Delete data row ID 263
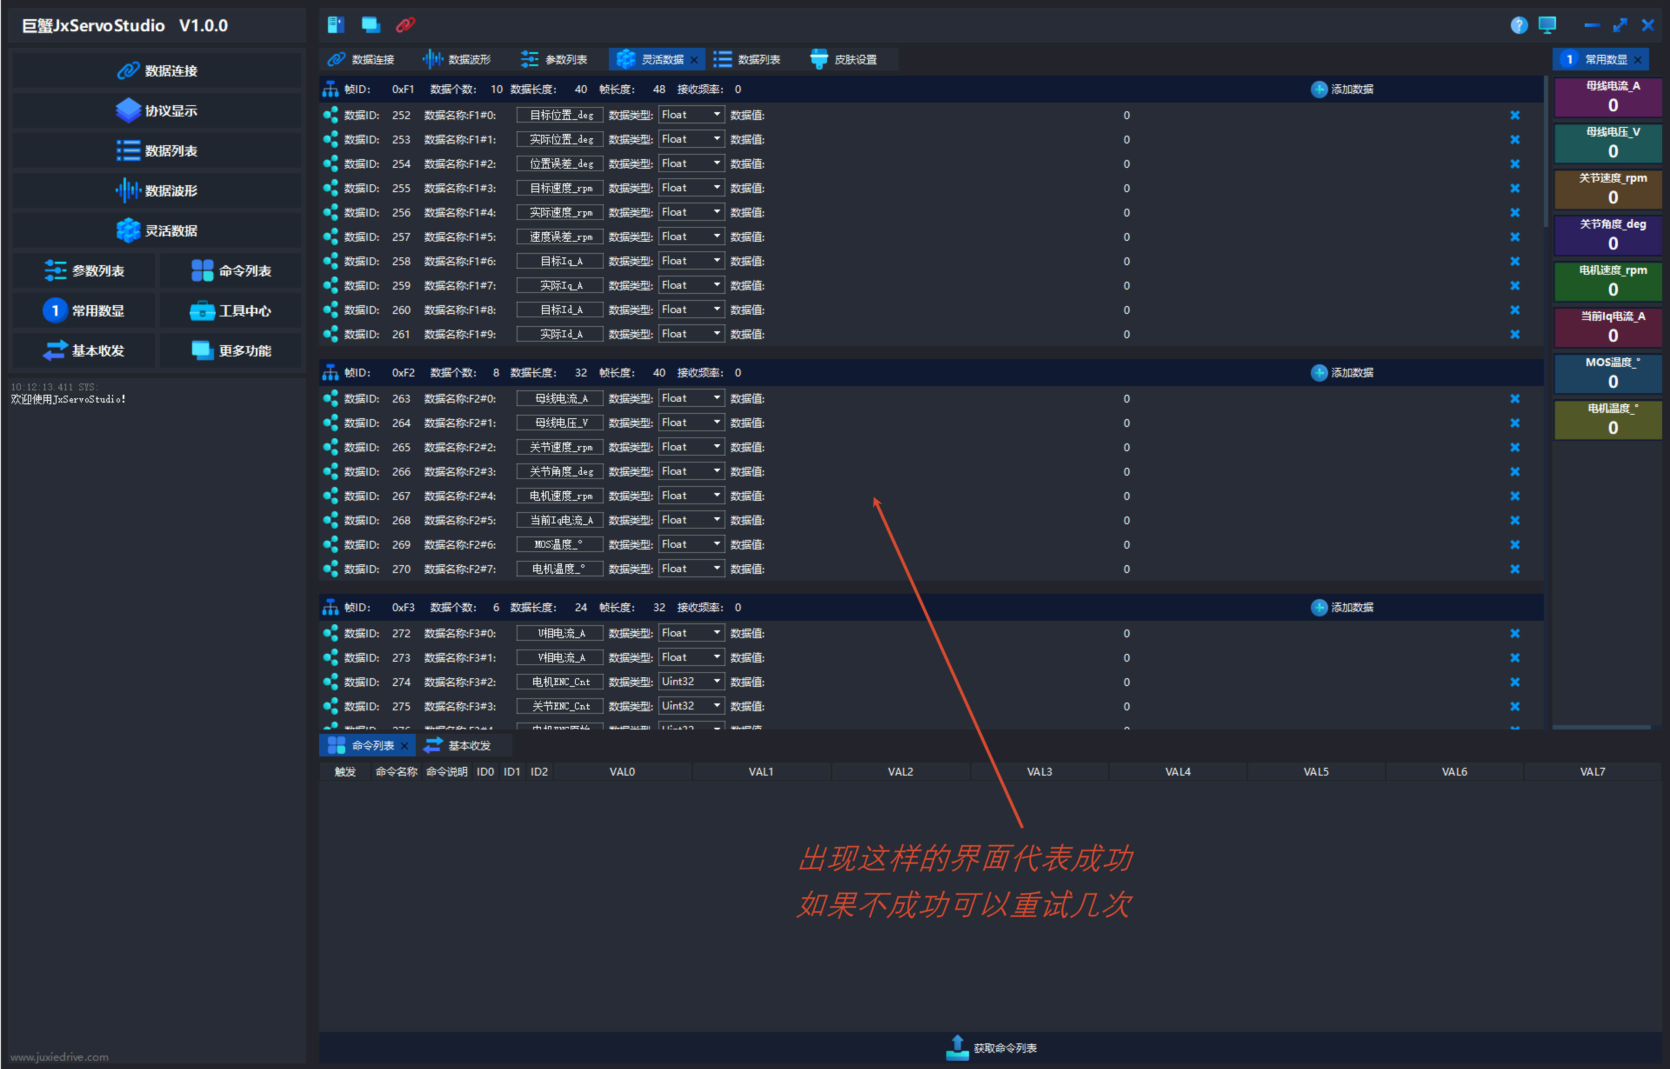The image size is (1670, 1069). (1515, 399)
